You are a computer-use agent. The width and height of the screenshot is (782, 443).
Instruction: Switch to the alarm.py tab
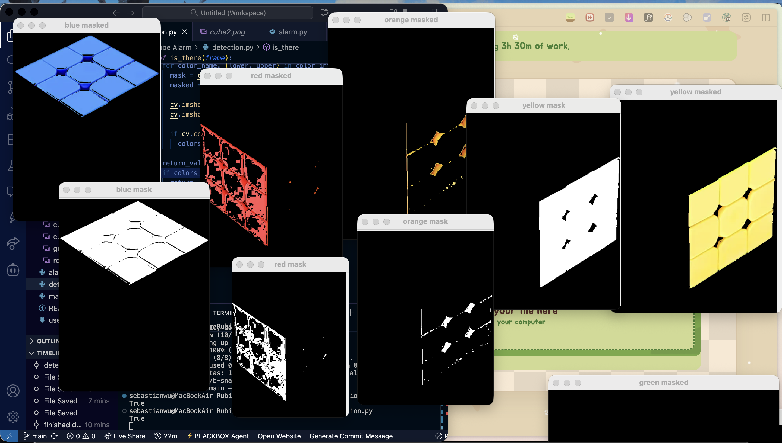288,32
